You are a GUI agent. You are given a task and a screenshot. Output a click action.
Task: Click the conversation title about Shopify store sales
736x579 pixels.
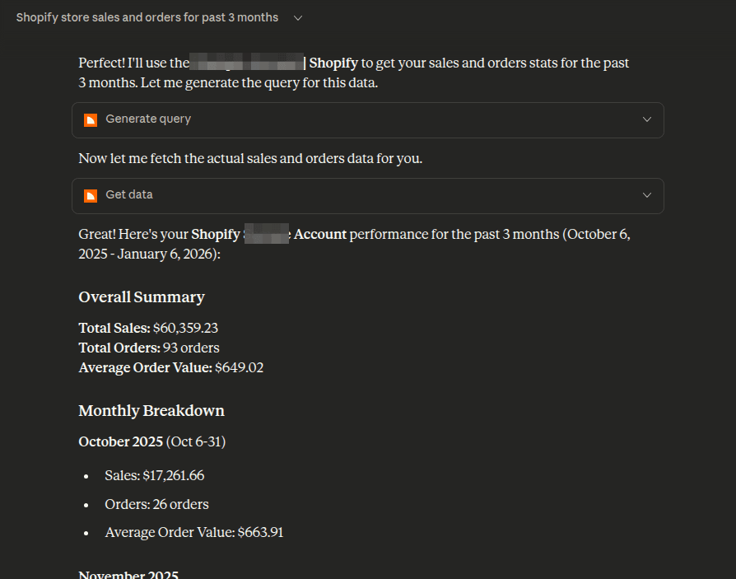pos(147,17)
